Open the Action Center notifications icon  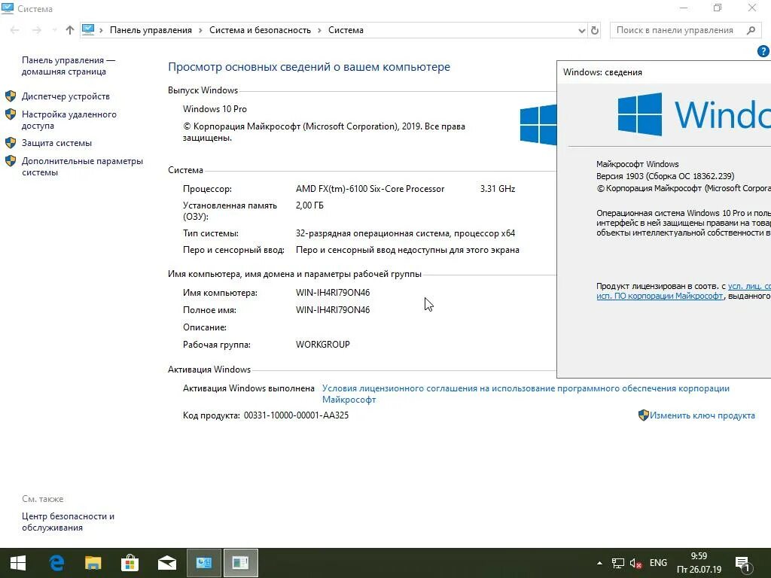743,564
